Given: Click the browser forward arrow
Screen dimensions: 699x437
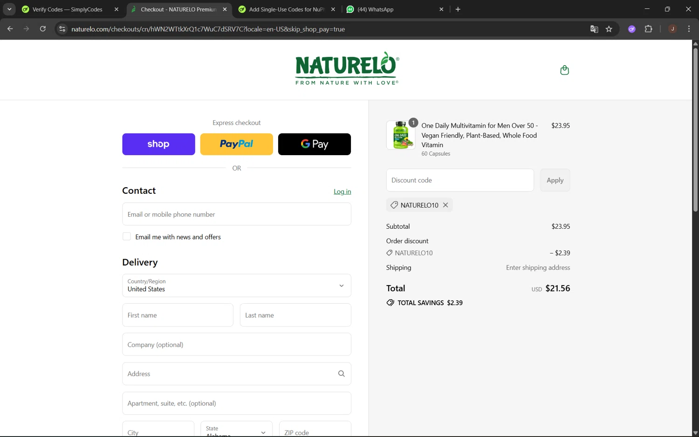Looking at the screenshot, I should pyautogui.click(x=26, y=29).
